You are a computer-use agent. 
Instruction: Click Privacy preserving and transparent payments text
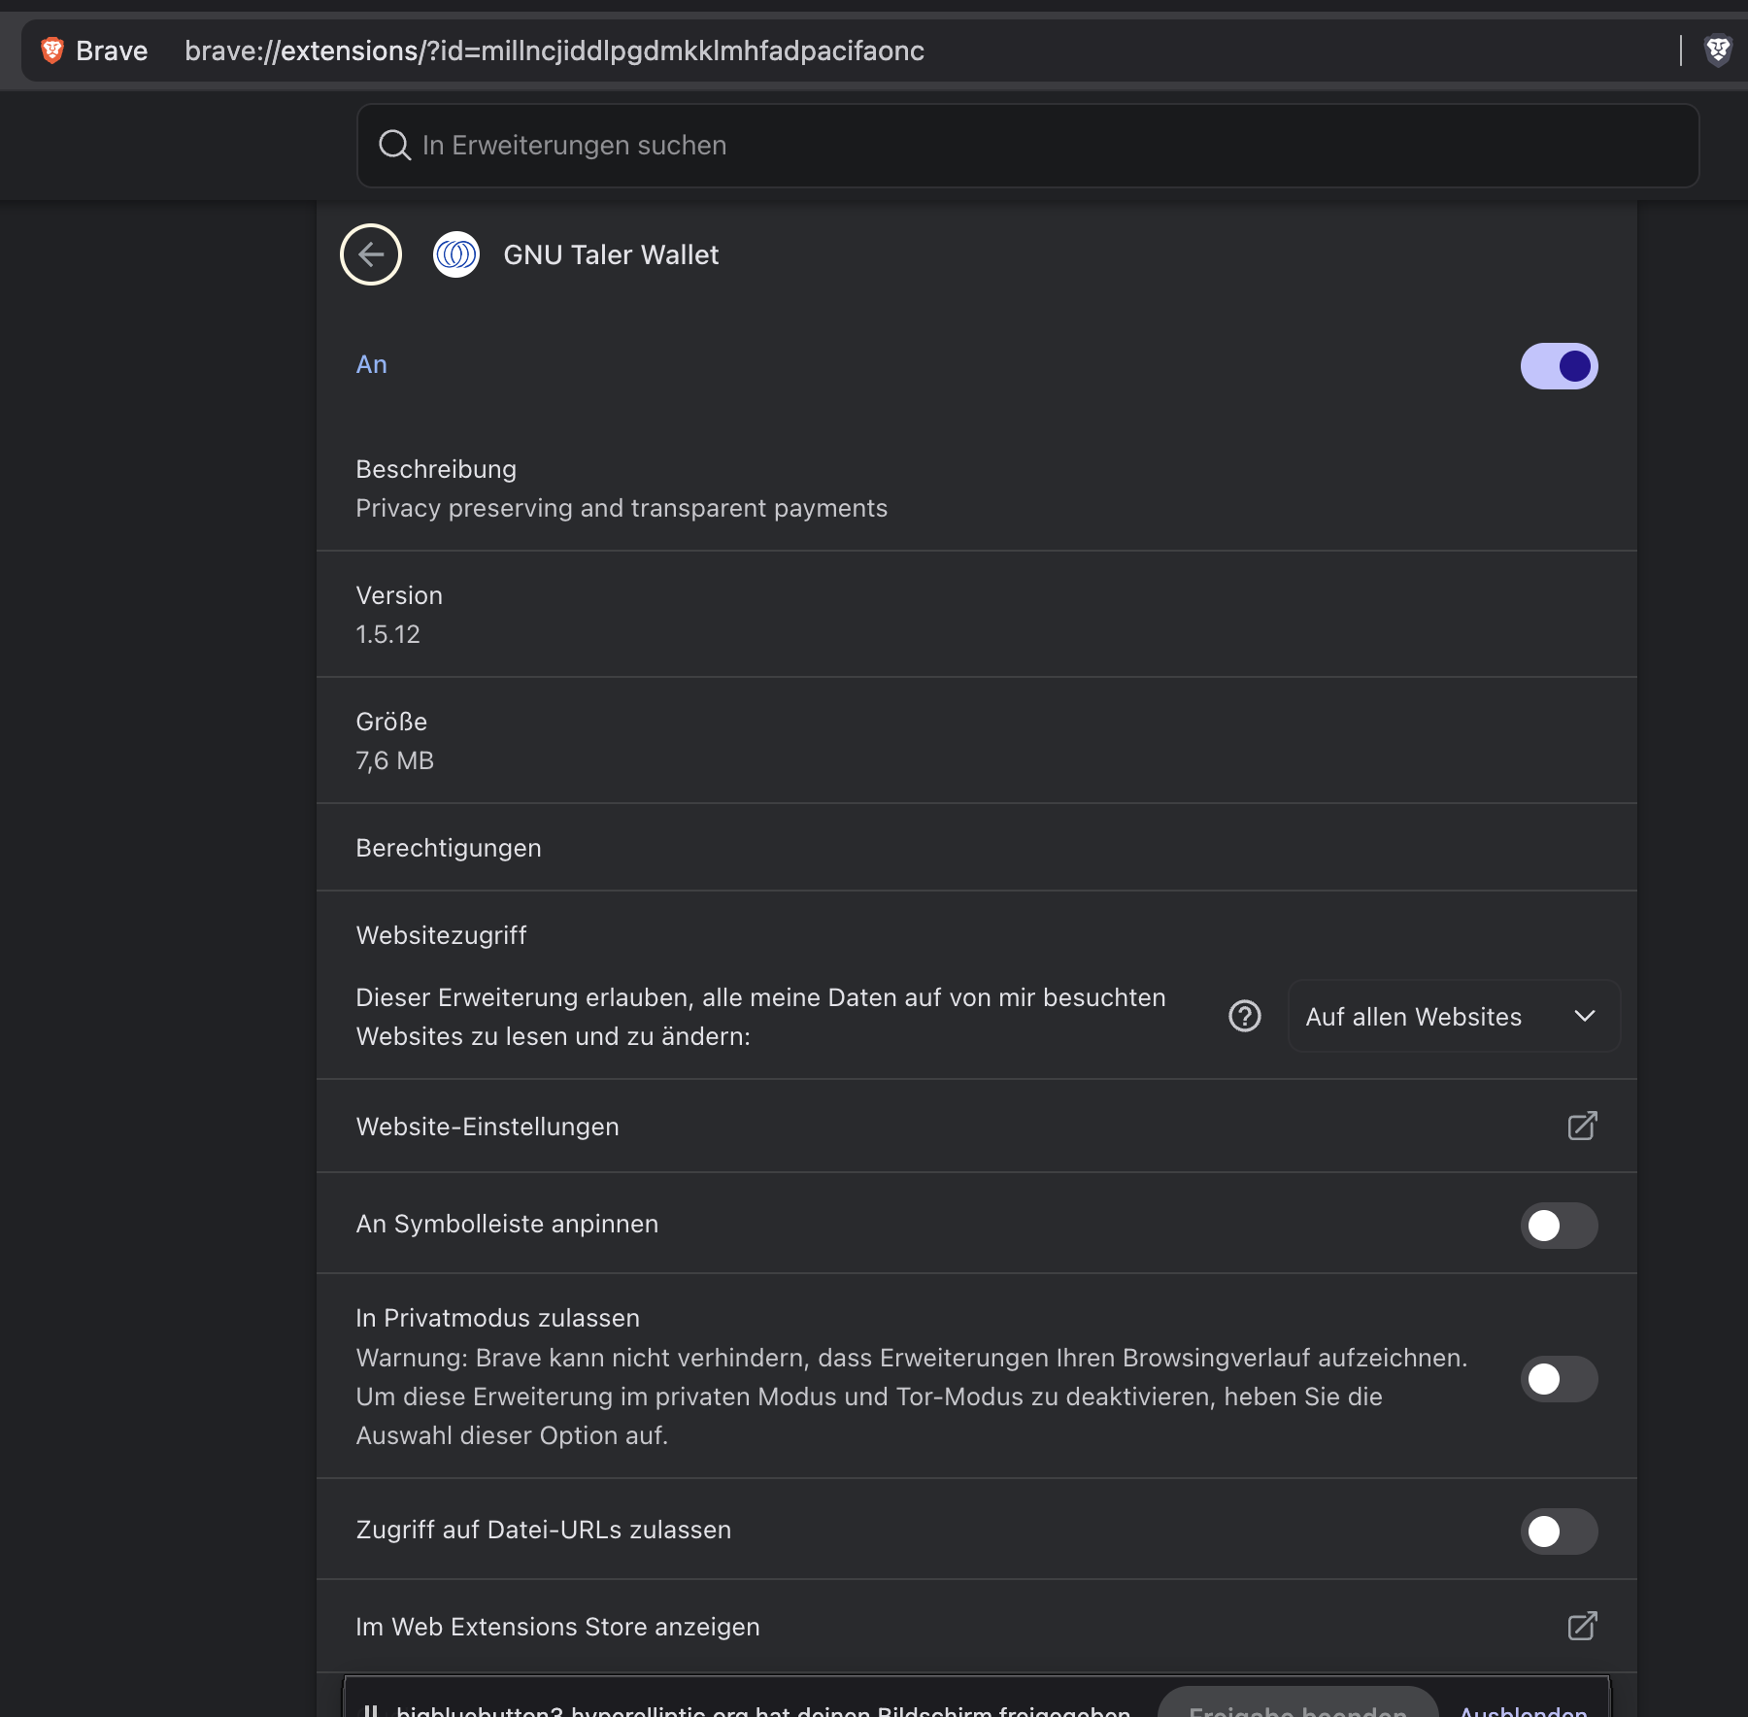622,508
